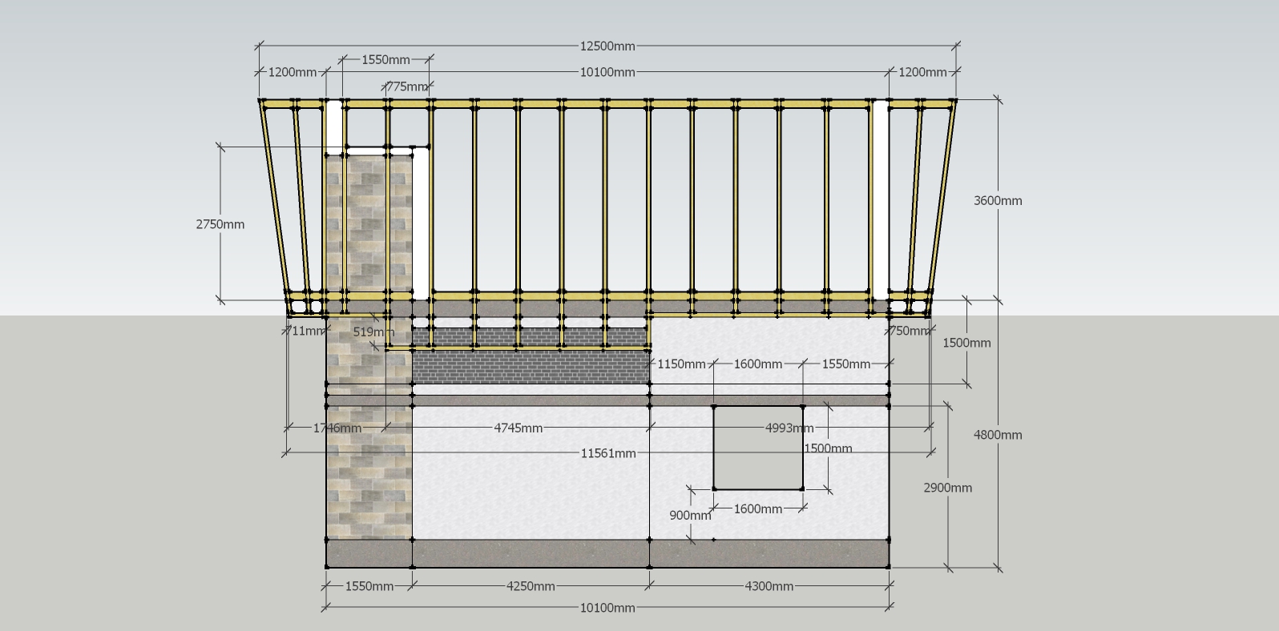Select the 1200mm dimension above the 3600mm side
The image size is (1279, 631).
[922, 72]
